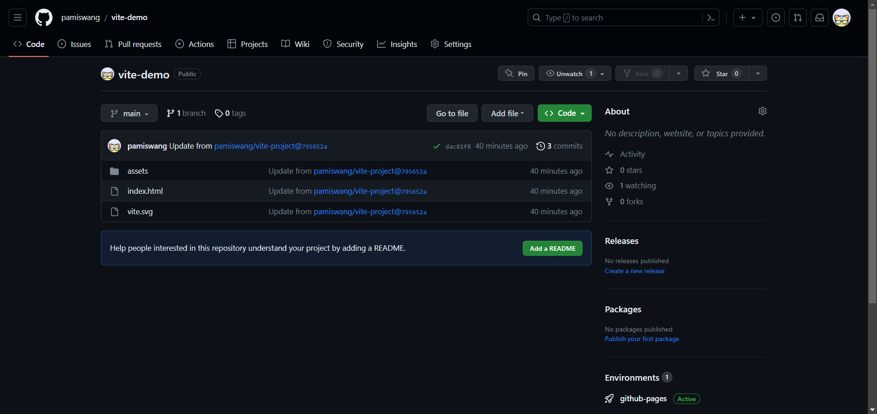877x414 pixels.
Task: Open the green Code dropdown
Action: pyautogui.click(x=565, y=113)
